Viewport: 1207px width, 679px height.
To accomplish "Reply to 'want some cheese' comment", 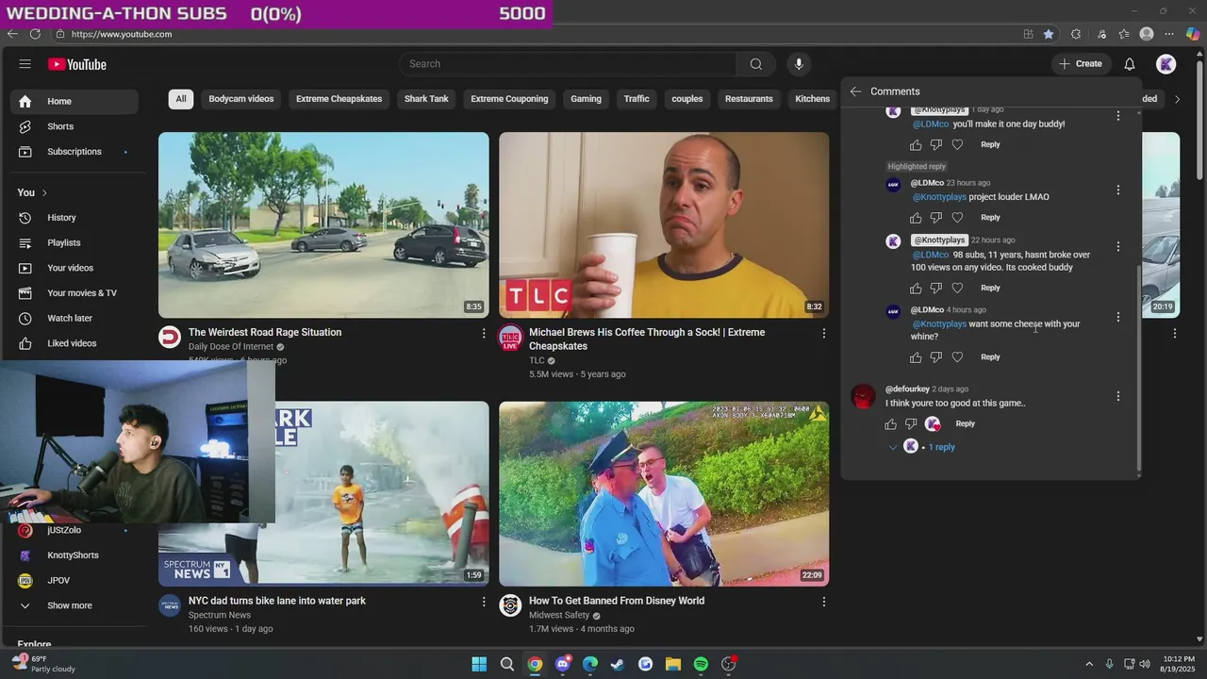I will tap(990, 357).
